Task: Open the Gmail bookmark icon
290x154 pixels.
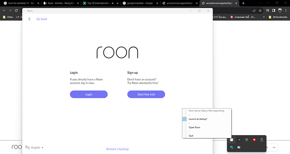Action: tap(18, 17)
